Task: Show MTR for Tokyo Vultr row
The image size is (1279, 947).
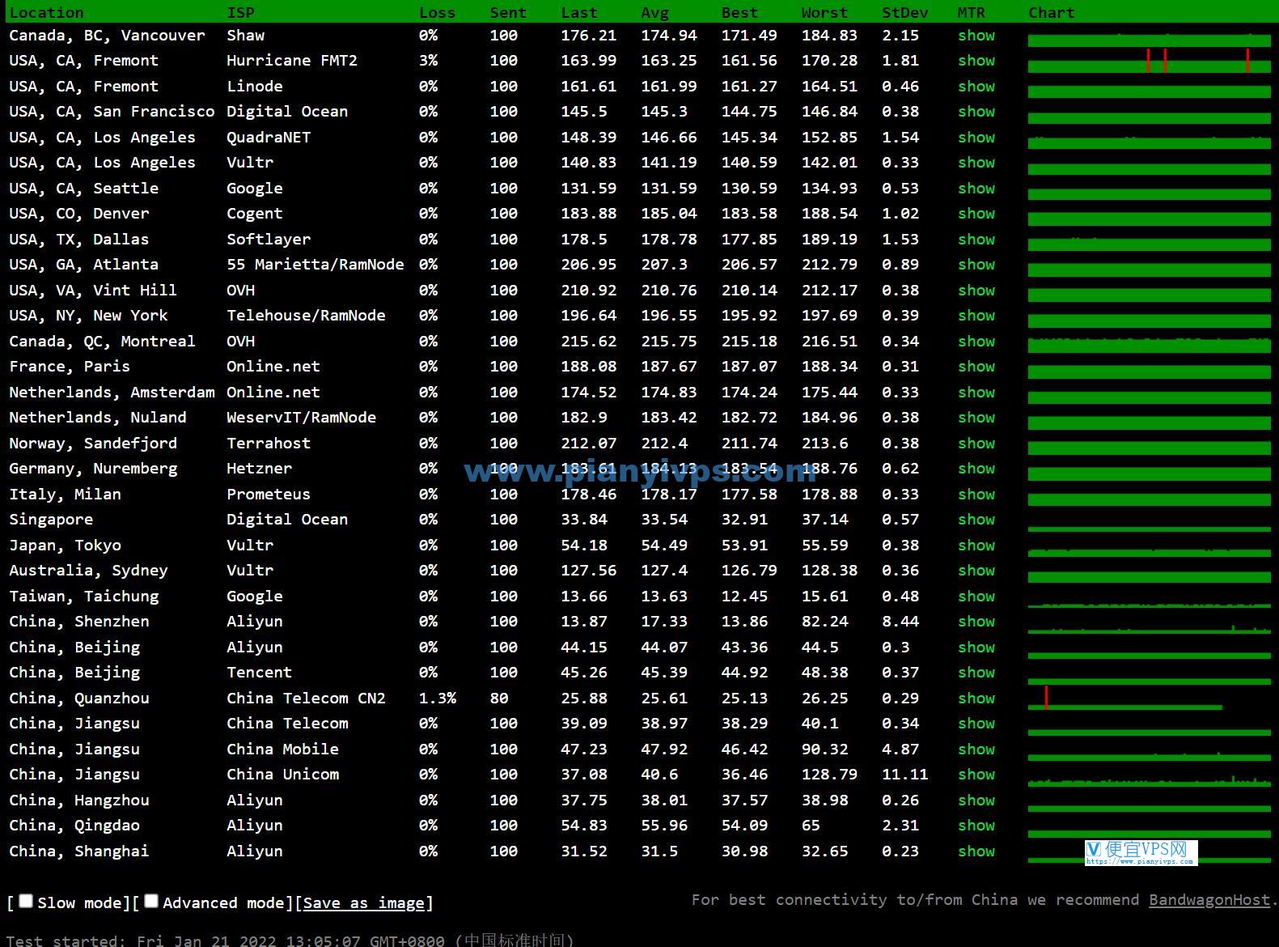Action: 976,545
